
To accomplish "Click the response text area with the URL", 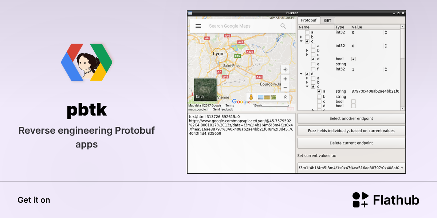I will (241, 143).
